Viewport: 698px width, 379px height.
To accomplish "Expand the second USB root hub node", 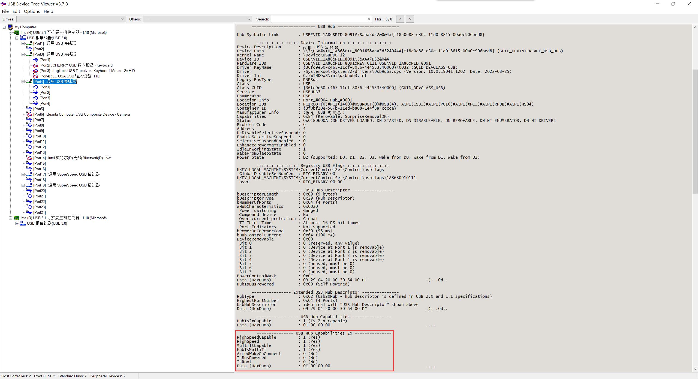I will click(17, 223).
